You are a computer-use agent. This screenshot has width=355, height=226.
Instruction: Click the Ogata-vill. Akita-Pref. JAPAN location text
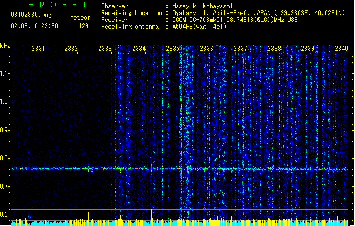pos(258,13)
